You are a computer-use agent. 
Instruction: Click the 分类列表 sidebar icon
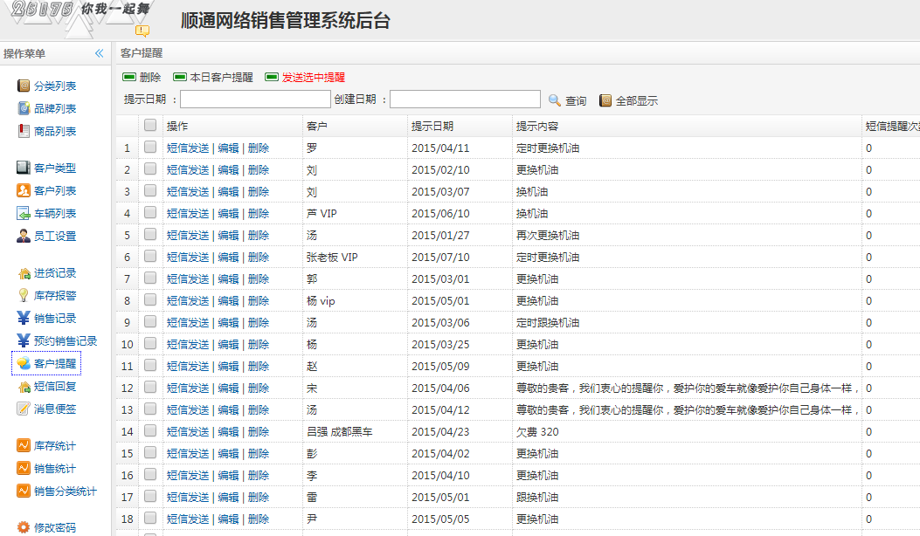click(x=24, y=86)
